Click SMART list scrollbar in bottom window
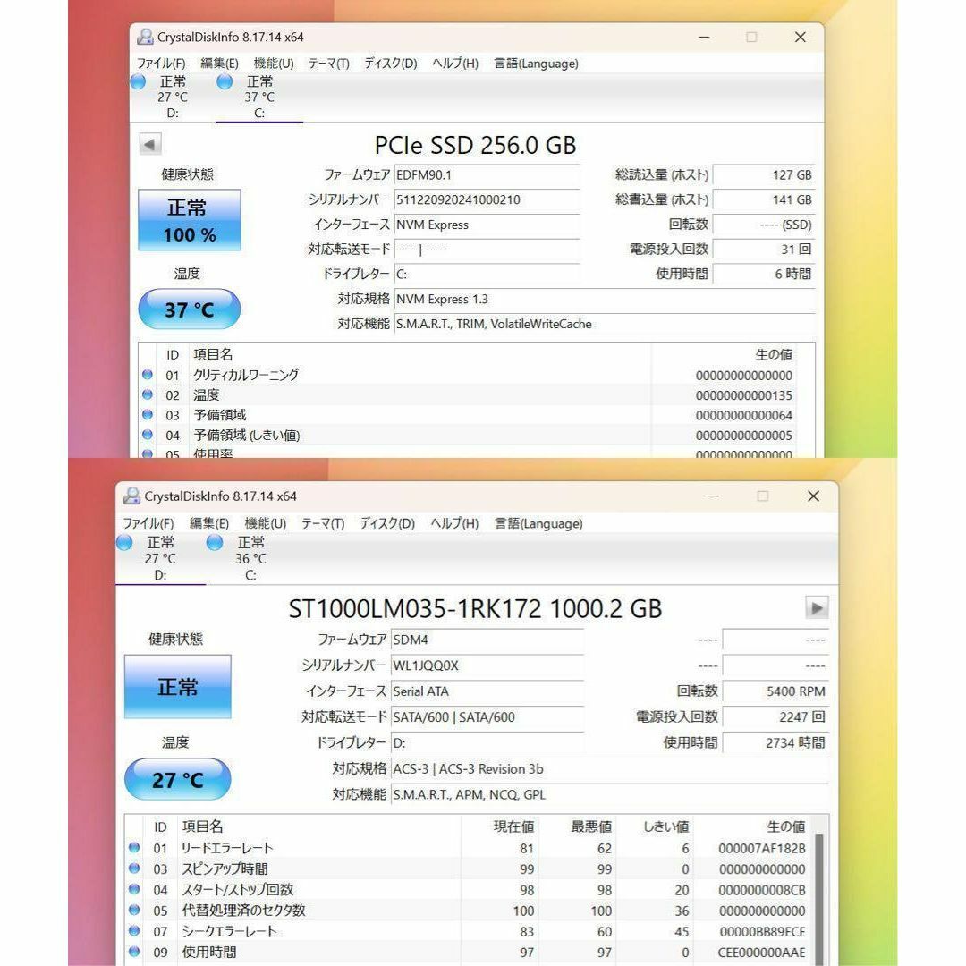Screen dimensions: 966x966 (x=819, y=899)
